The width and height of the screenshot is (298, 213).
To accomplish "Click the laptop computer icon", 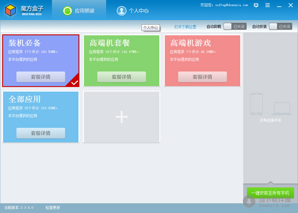I will pyautogui.click(x=282, y=107).
